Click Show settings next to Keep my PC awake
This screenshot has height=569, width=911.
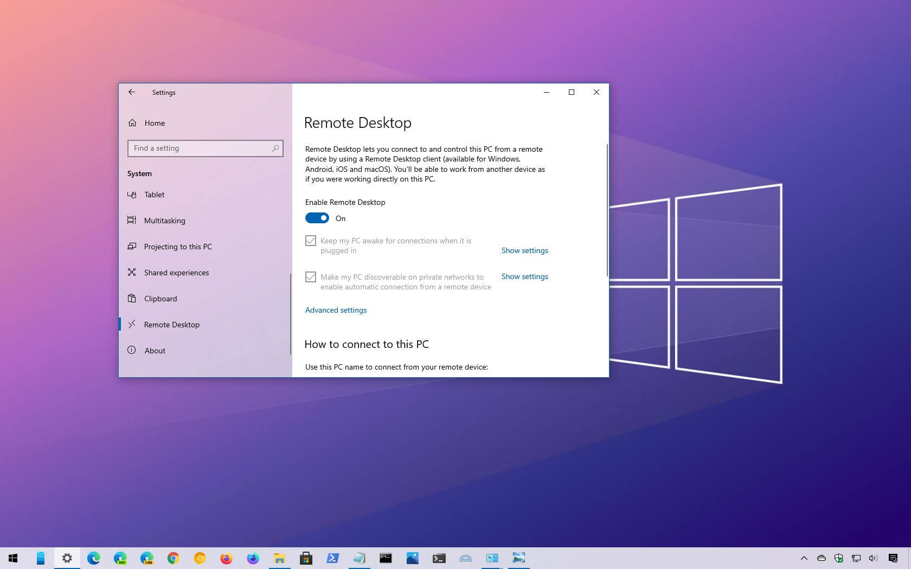(x=524, y=250)
